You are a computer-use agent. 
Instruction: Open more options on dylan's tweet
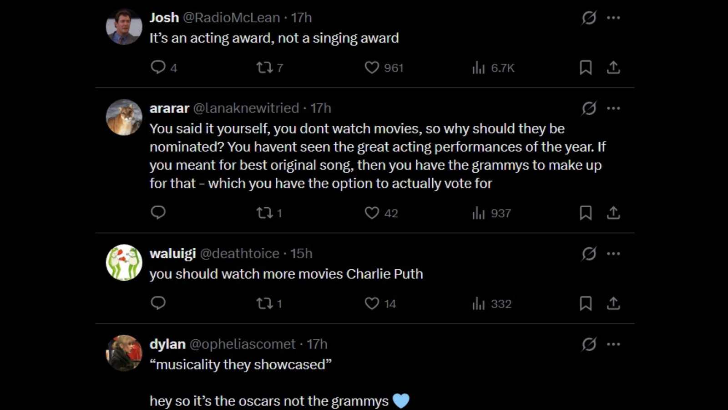tap(614, 344)
